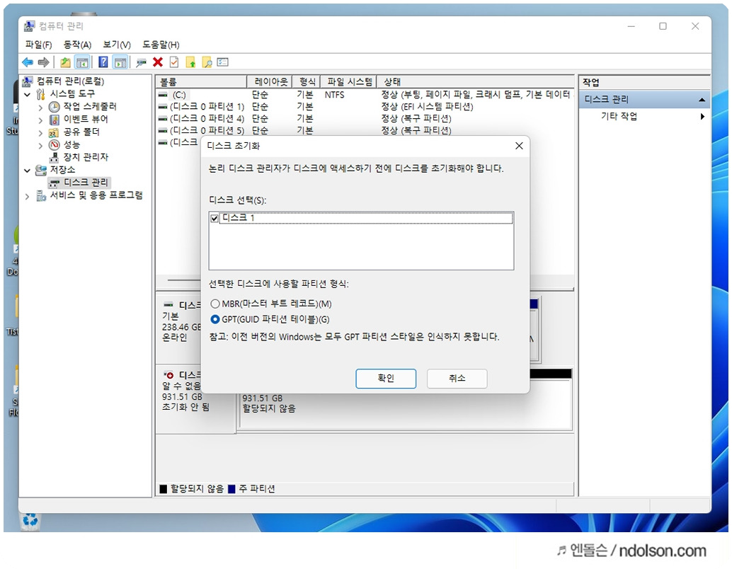
Task: Collapse the 저장소 tree node
Action: pos(27,171)
